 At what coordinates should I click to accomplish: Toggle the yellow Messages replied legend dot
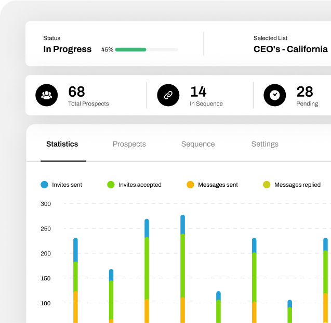tap(267, 185)
